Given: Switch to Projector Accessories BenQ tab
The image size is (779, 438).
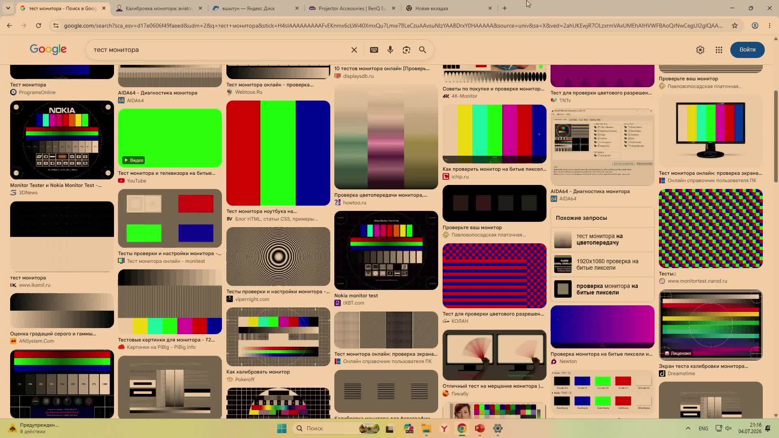Looking at the screenshot, I should coord(352,8).
